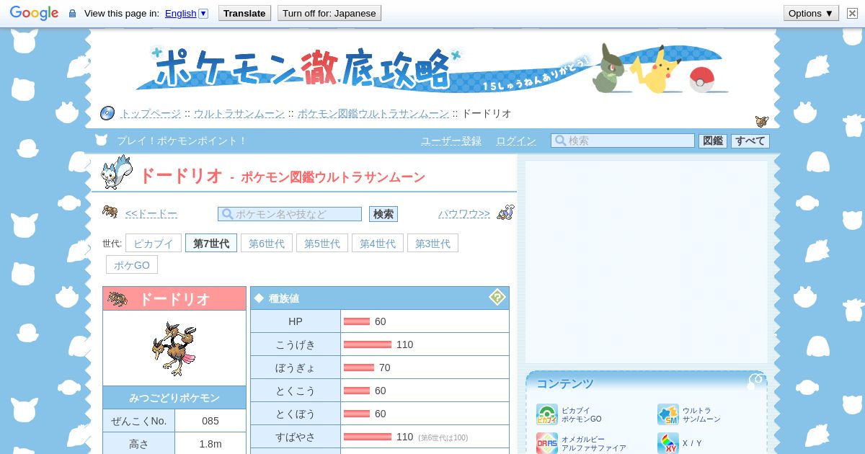The image size is (865, 454).
Task: Turn off translation for Japanese
Action: click(x=329, y=13)
